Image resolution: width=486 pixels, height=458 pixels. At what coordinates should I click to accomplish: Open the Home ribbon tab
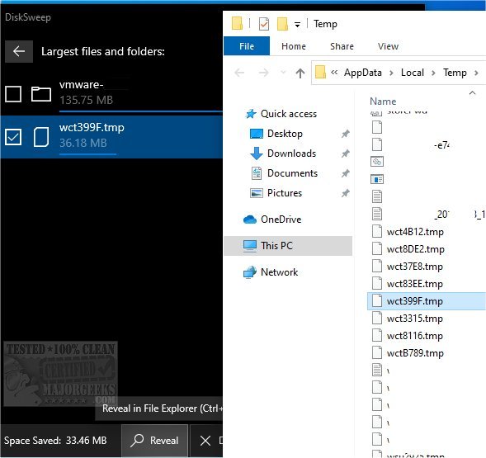tap(294, 46)
